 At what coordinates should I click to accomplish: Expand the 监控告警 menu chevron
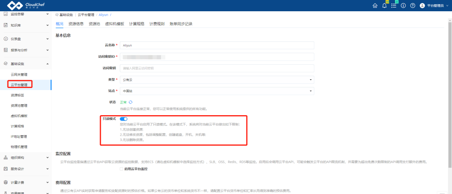coord(48,14)
